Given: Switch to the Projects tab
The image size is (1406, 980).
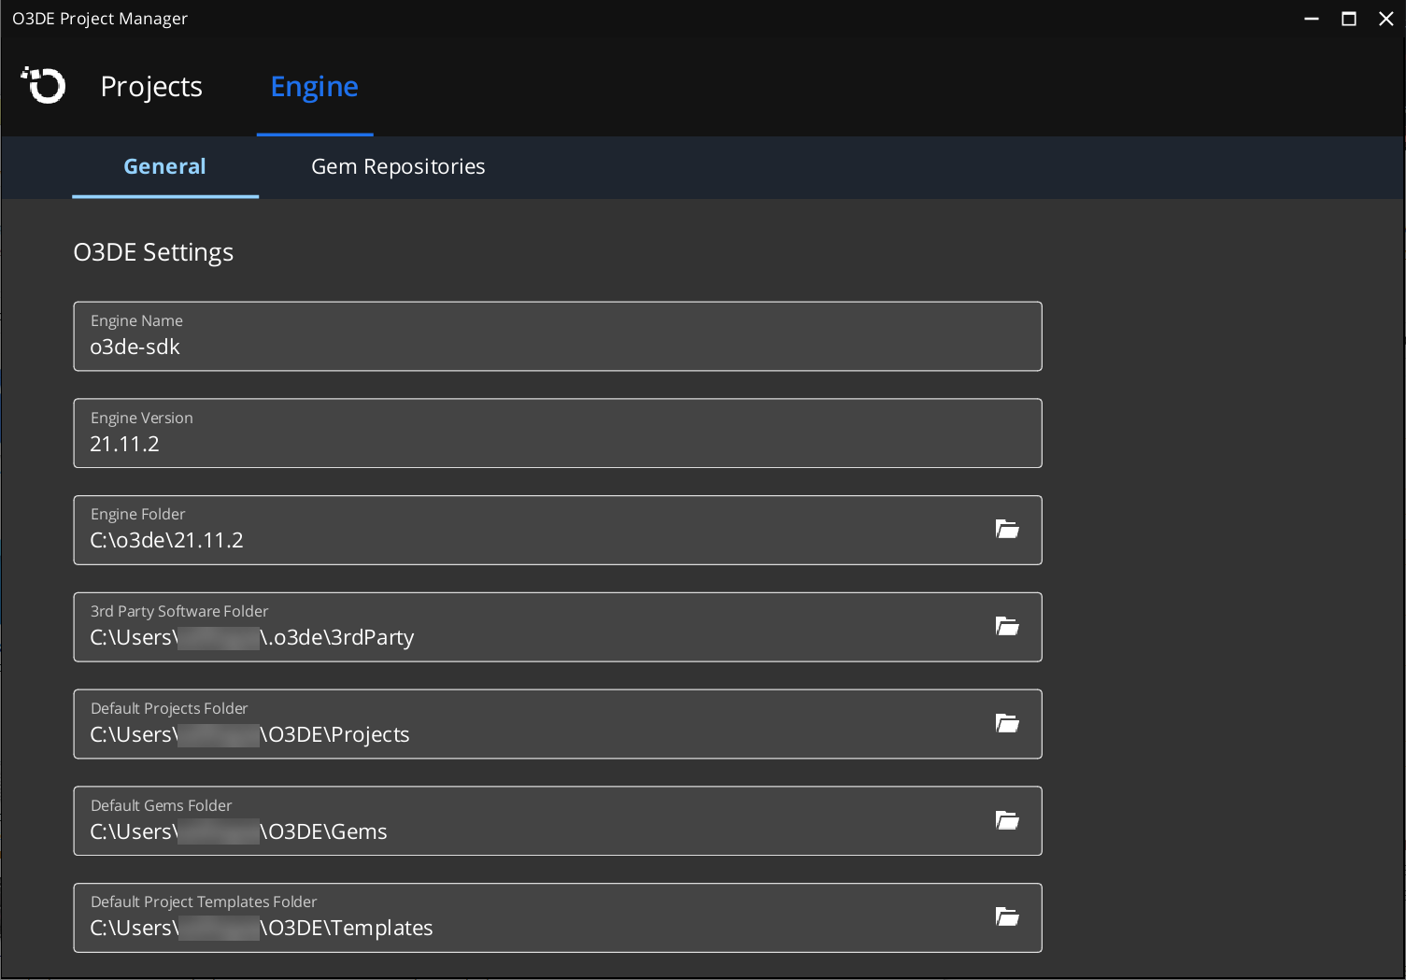Looking at the screenshot, I should pos(150,87).
